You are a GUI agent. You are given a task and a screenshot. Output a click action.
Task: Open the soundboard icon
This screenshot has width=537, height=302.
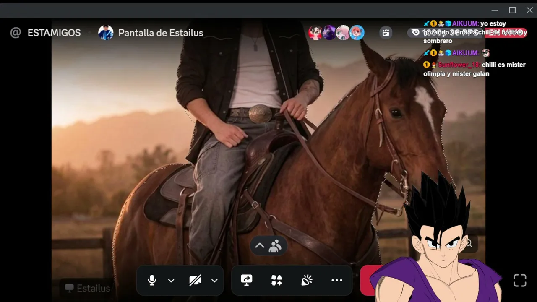coord(307,280)
